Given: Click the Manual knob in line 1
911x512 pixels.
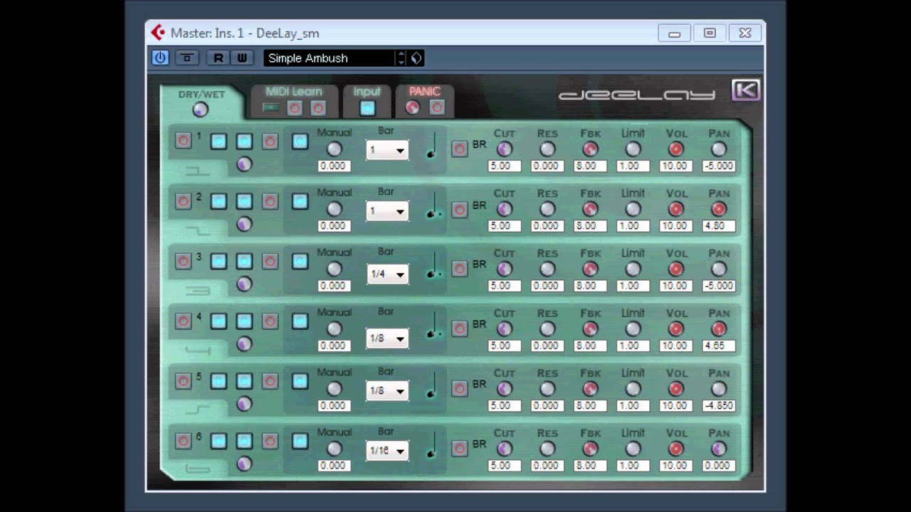Looking at the screenshot, I should (334, 149).
